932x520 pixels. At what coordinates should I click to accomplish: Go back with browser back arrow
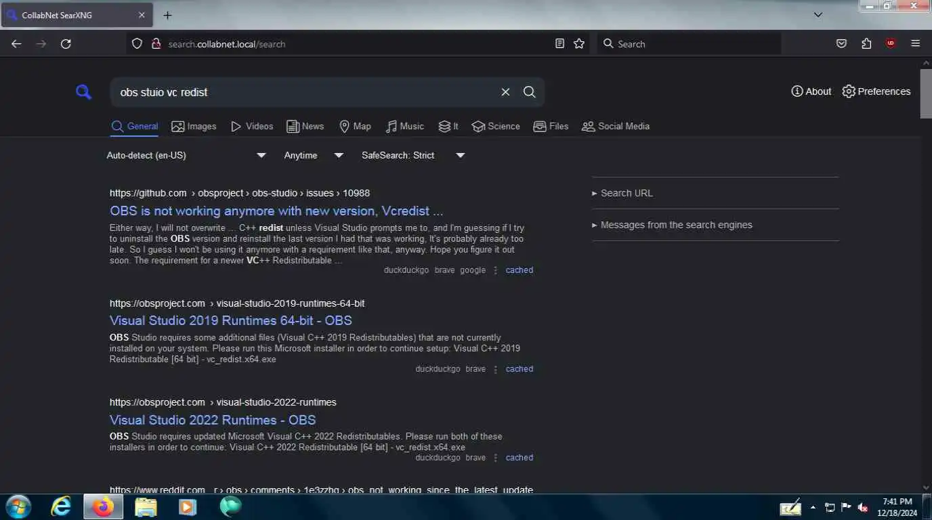(16, 44)
